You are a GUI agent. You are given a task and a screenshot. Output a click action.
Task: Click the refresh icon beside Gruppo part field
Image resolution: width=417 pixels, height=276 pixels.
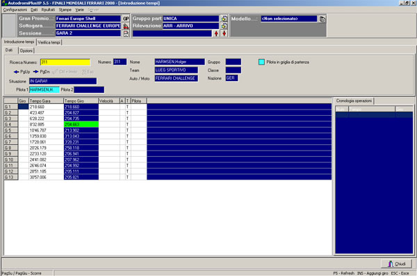(224, 19)
